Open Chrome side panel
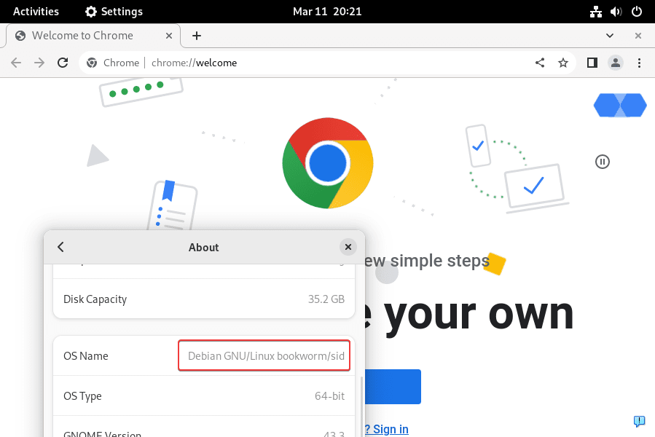The image size is (655, 437). [592, 63]
